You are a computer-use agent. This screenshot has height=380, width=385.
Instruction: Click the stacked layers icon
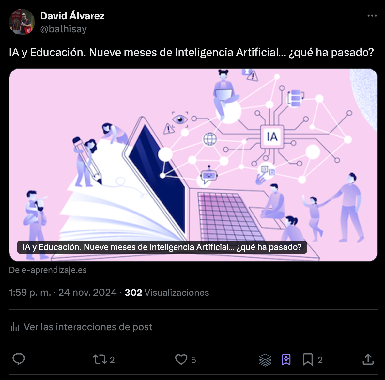pyautogui.click(x=265, y=360)
